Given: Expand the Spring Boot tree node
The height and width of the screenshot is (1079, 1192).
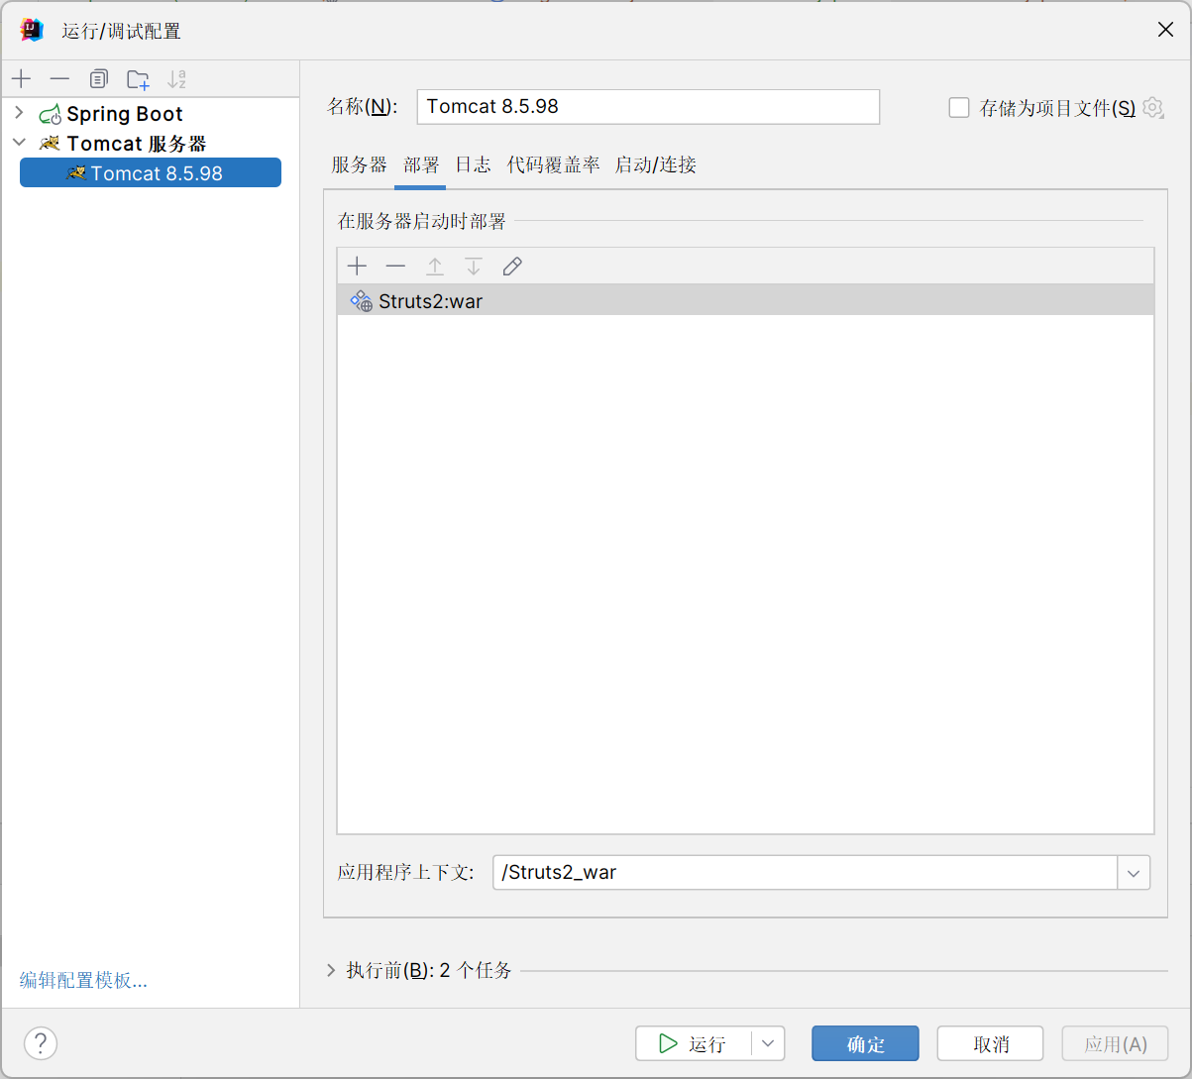Looking at the screenshot, I should point(19,113).
